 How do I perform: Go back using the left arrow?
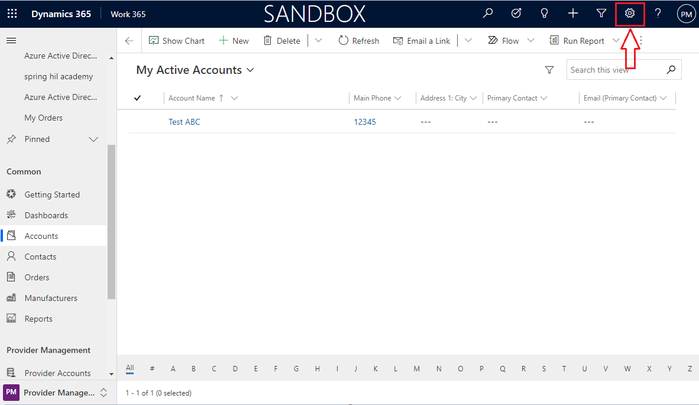(x=130, y=41)
